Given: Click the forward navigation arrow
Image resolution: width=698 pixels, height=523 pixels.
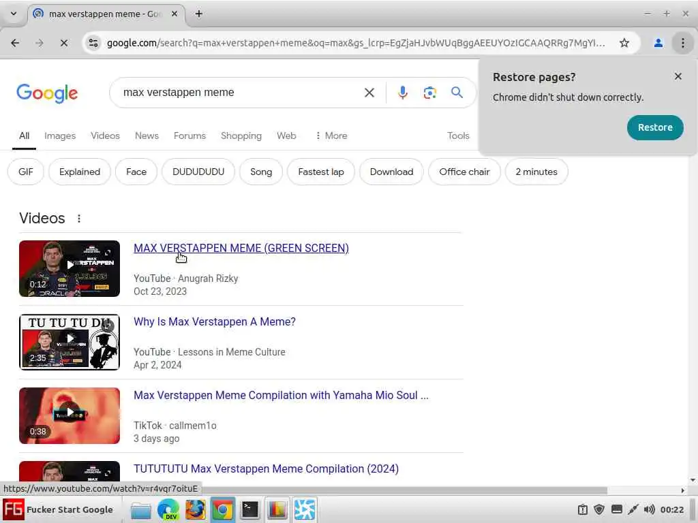Looking at the screenshot, I should pyautogui.click(x=39, y=43).
